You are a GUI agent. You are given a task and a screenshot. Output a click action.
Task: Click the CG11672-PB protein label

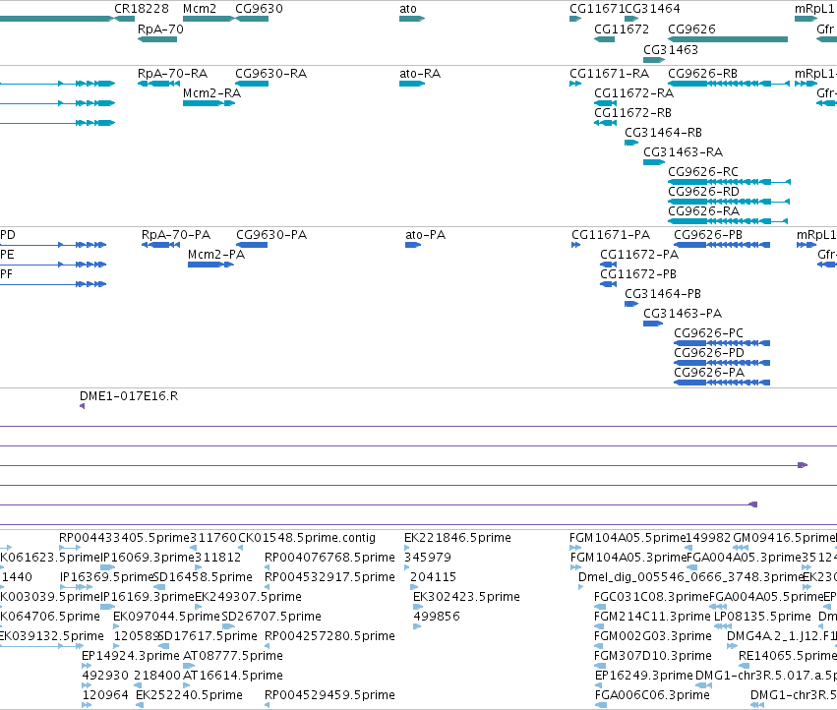click(638, 274)
